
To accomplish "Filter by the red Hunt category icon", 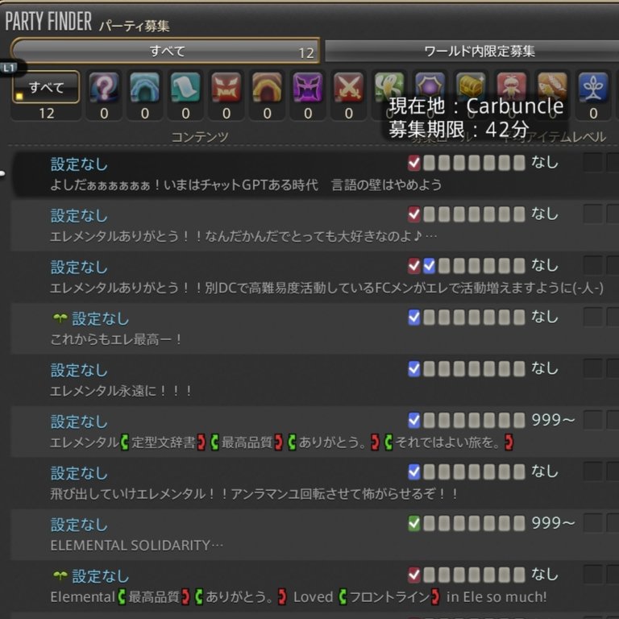I will tap(512, 85).
